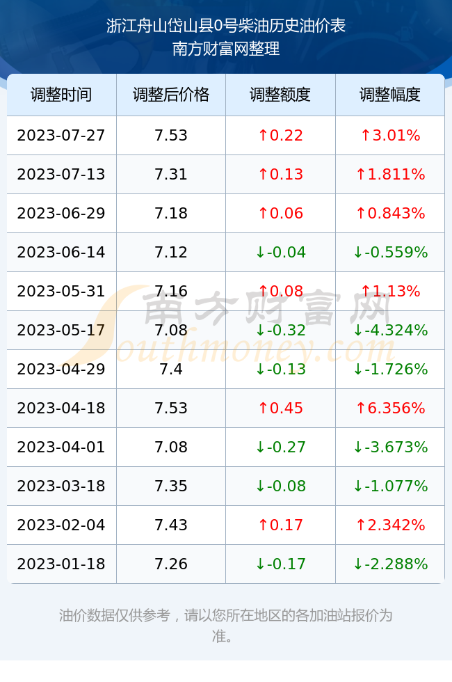Click the 南方财富网整理 subtitle text
Image resolution: width=452 pixels, height=682 pixels.
[226, 49]
